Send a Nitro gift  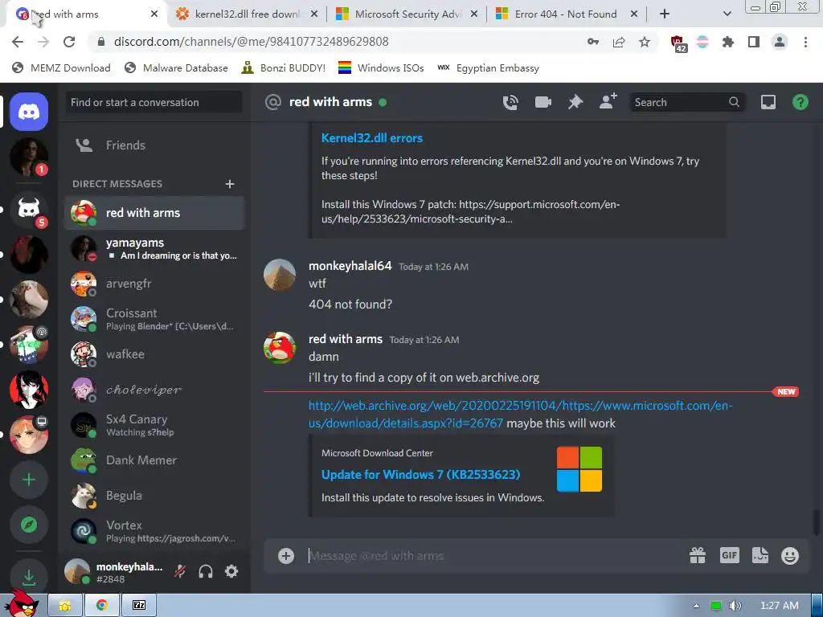click(698, 555)
